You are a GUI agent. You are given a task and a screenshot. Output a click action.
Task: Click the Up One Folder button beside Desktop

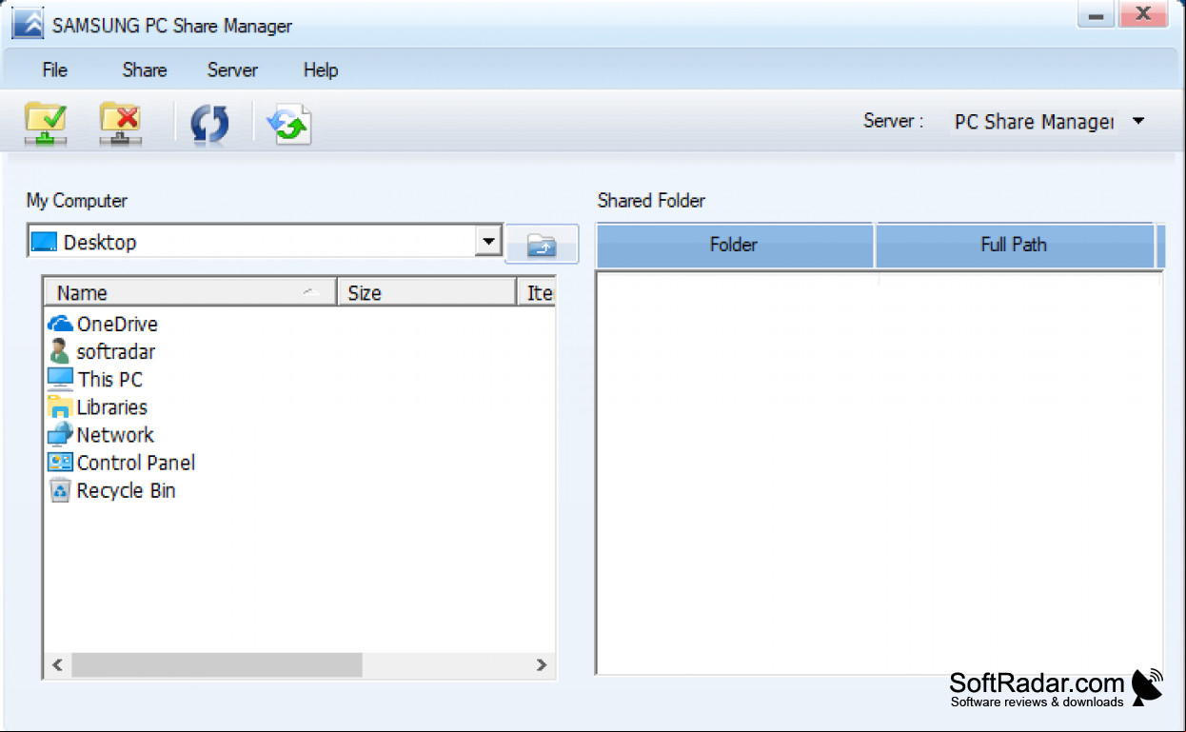click(542, 244)
